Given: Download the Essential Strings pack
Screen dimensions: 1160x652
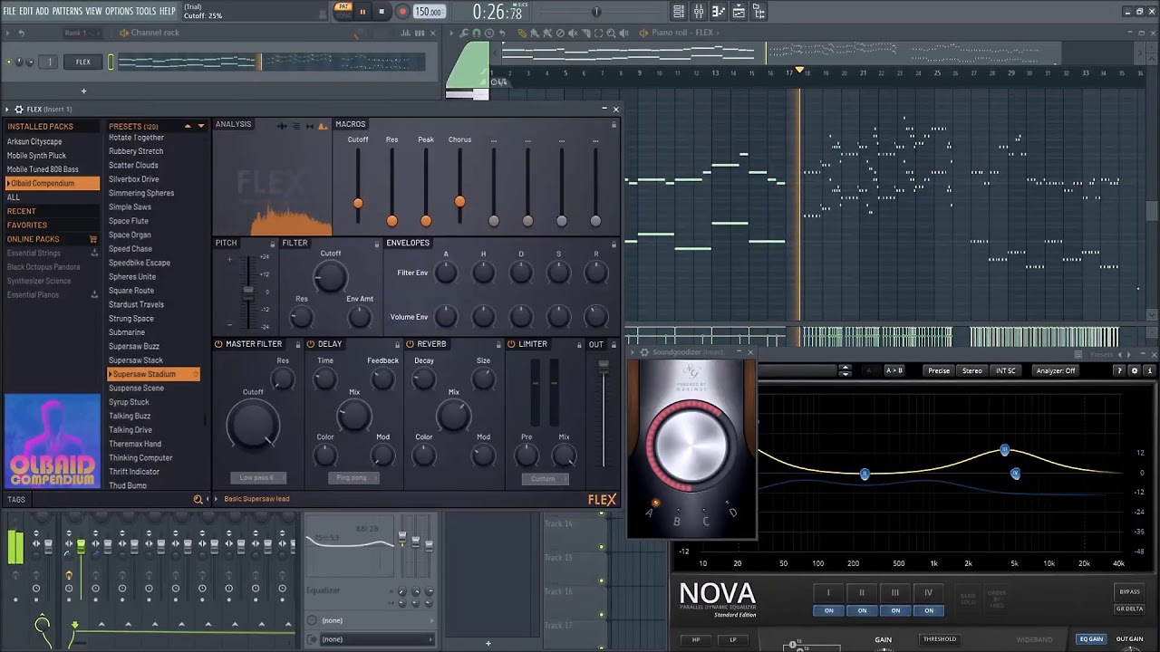Looking at the screenshot, I should [x=94, y=254].
